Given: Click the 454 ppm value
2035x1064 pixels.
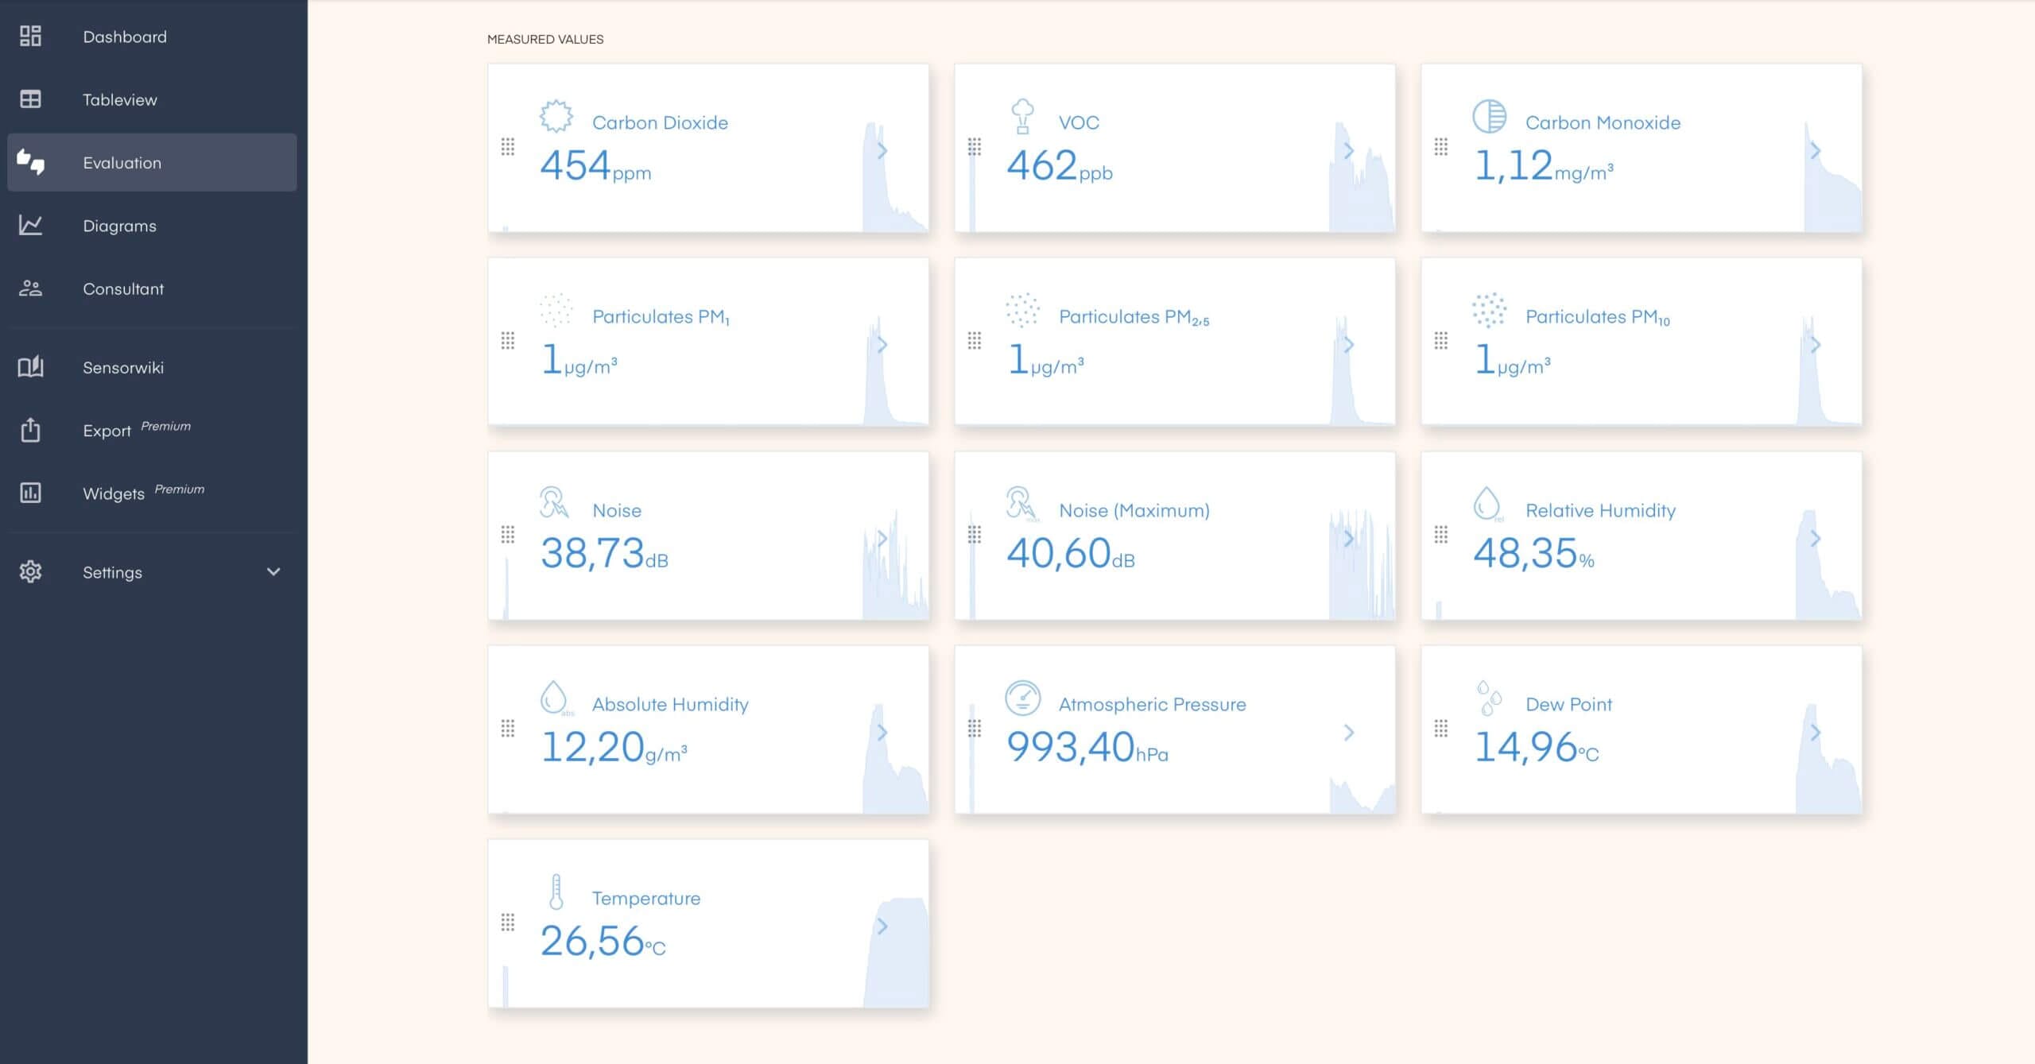Looking at the screenshot, I should pos(595,166).
